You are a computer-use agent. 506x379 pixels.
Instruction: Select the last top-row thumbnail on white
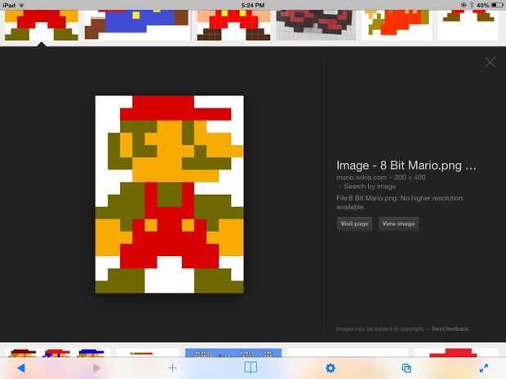(x=468, y=24)
